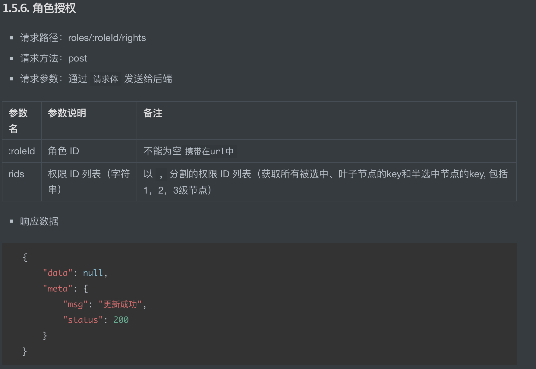
Task: Click the rids parameter cell
Action: click(22, 182)
